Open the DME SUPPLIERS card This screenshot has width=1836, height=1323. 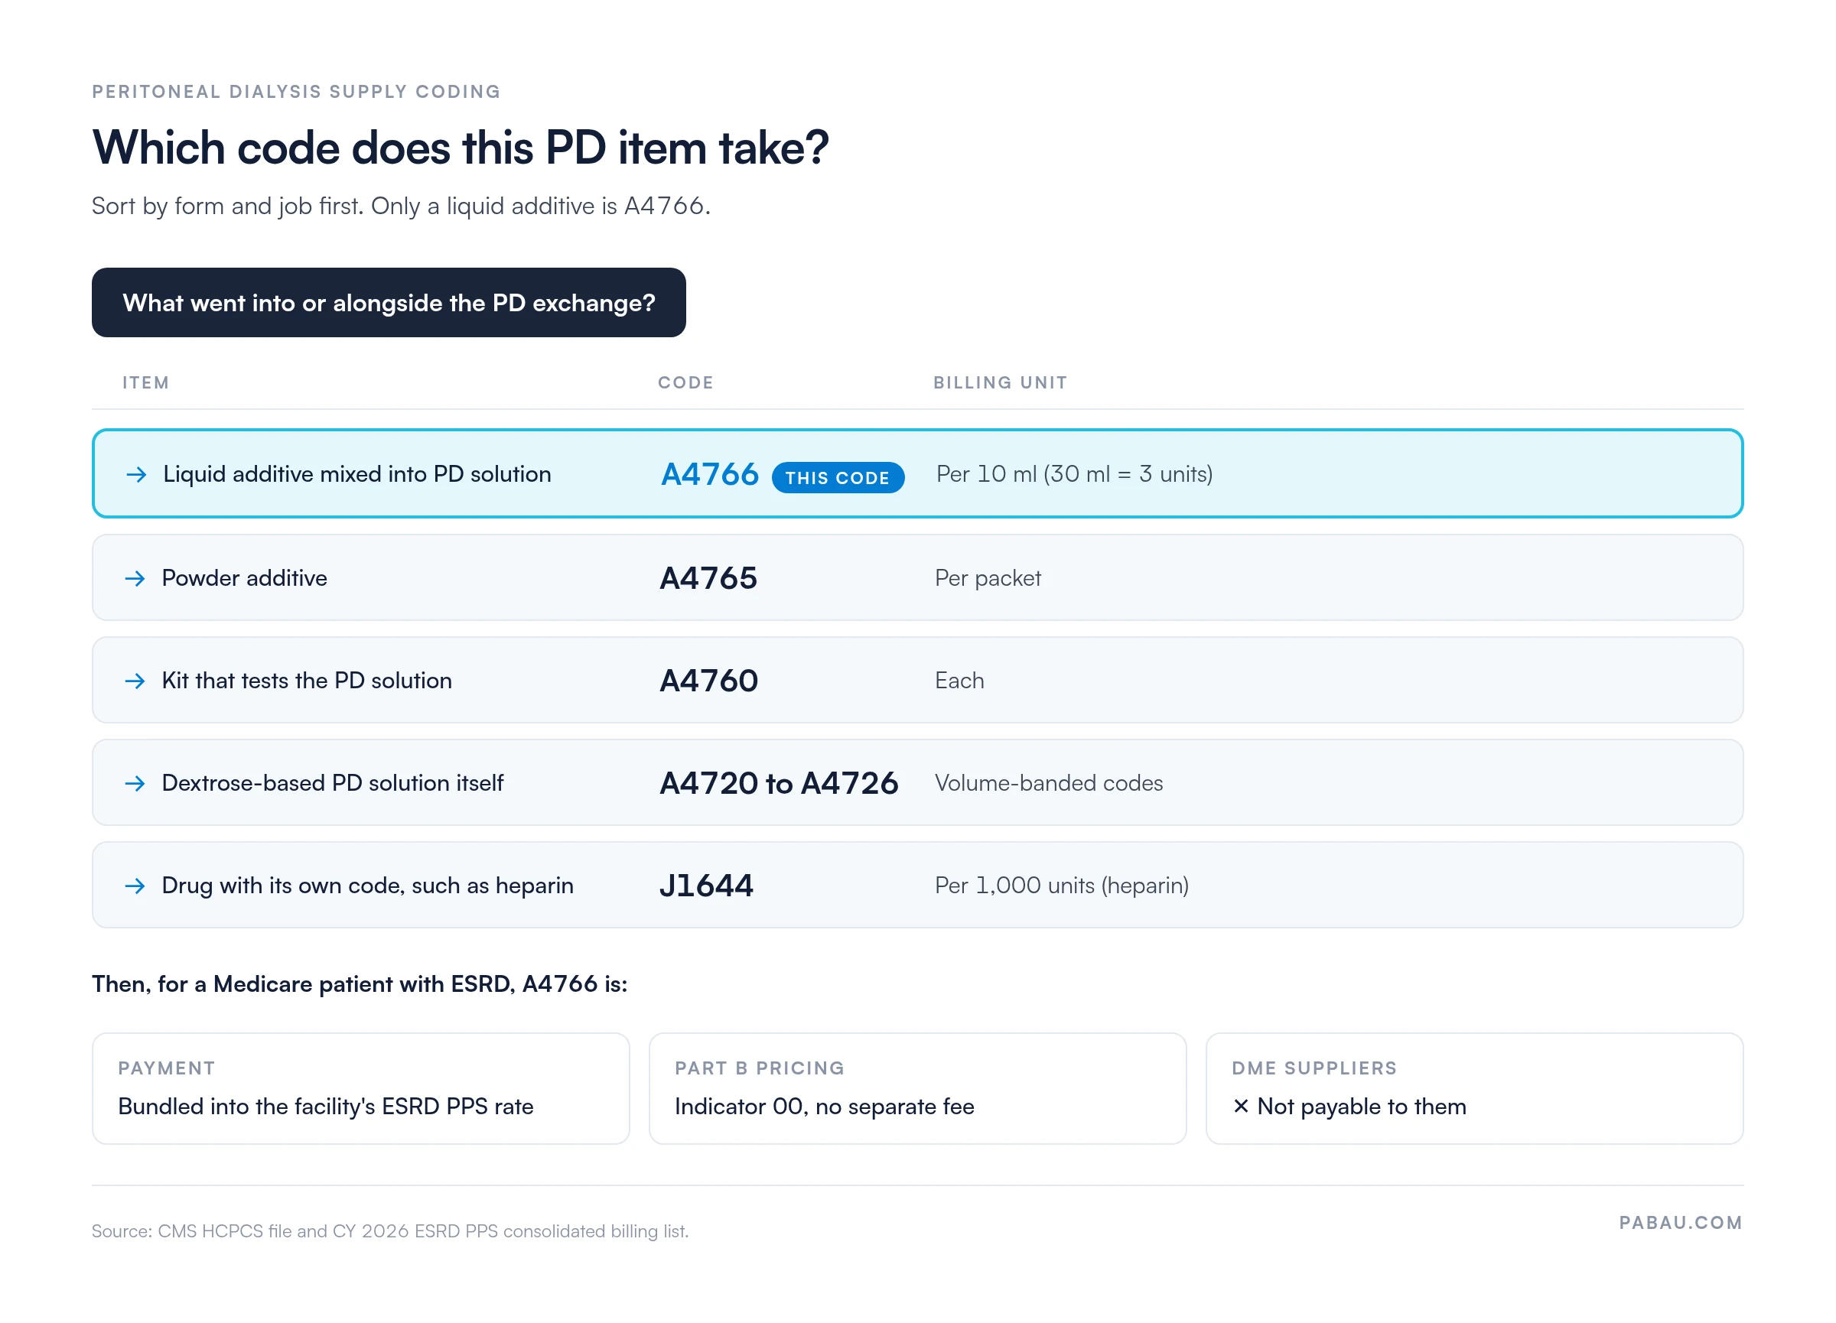1475,1088
